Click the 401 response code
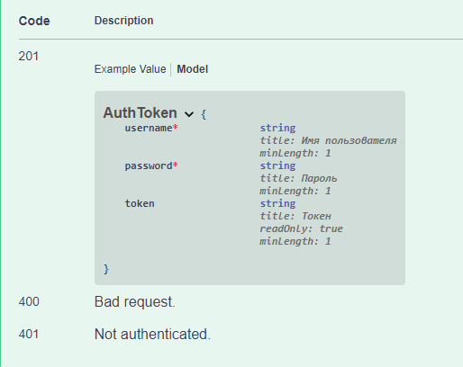Image resolution: width=463 pixels, height=367 pixels. [29, 334]
